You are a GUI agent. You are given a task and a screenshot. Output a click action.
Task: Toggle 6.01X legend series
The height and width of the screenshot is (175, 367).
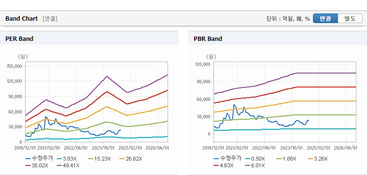coord(255,165)
